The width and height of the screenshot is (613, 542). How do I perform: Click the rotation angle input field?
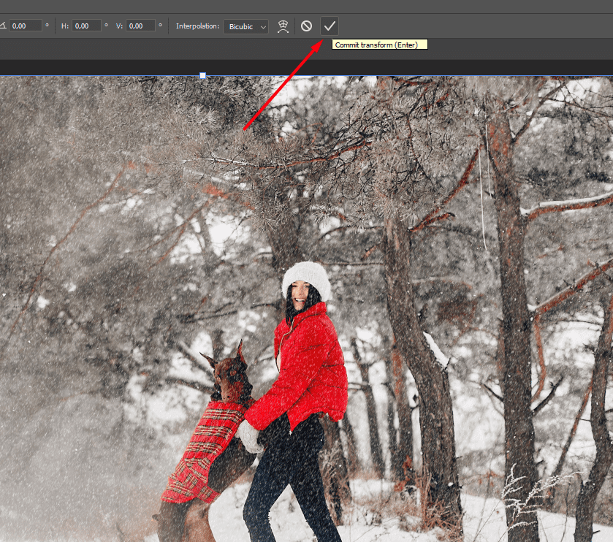click(26, 26)
